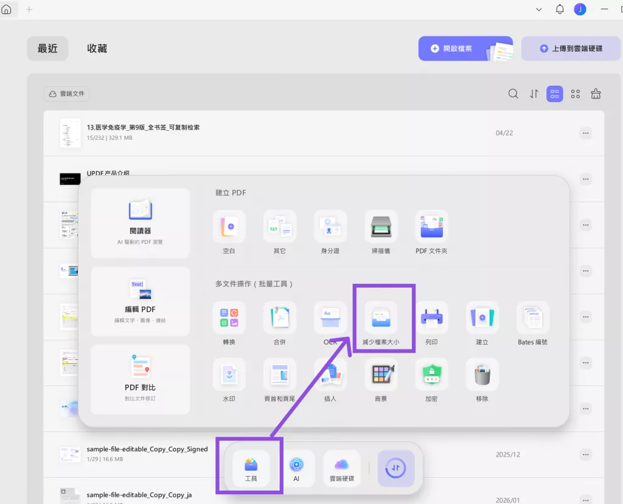Open the 合併 (Merge) tool
This screenshot has width=623, height=504.
tap(279, 322)
